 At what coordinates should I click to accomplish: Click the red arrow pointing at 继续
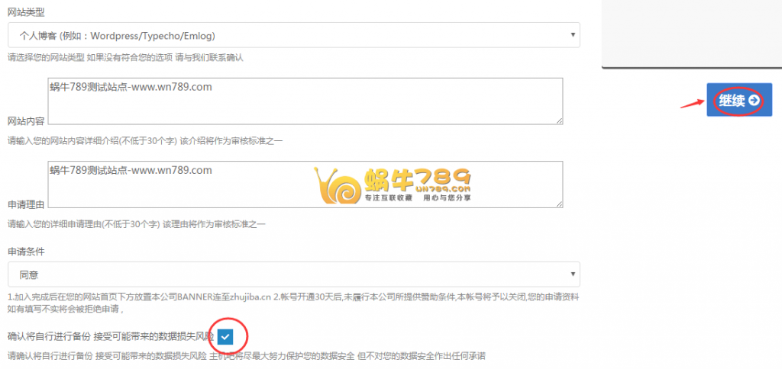click(x=693, y=103)
